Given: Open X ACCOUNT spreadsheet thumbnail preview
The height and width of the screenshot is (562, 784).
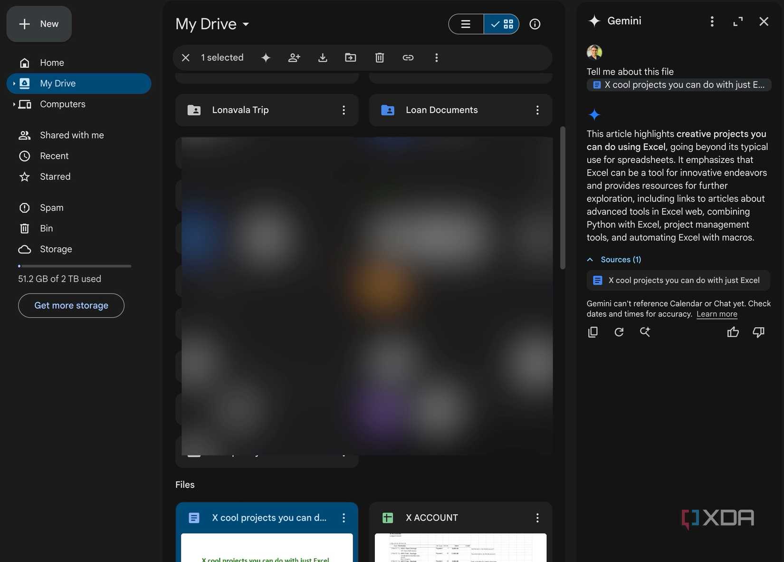Looking at the screenshot, I should coord(460,548).
